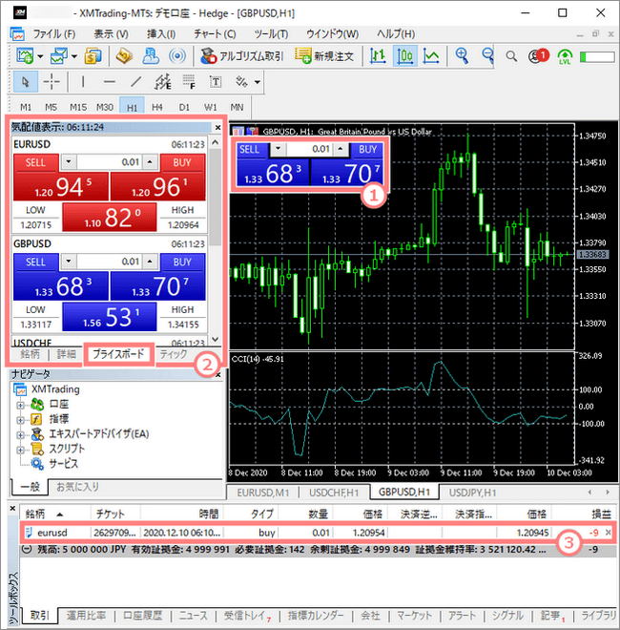The image size is (620, 630).
Task: Toggle the Market Watch coins icon
Action: pyautogui.click(x=93, y=56)
